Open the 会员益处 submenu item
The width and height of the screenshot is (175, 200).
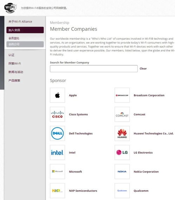pos(14,38)
